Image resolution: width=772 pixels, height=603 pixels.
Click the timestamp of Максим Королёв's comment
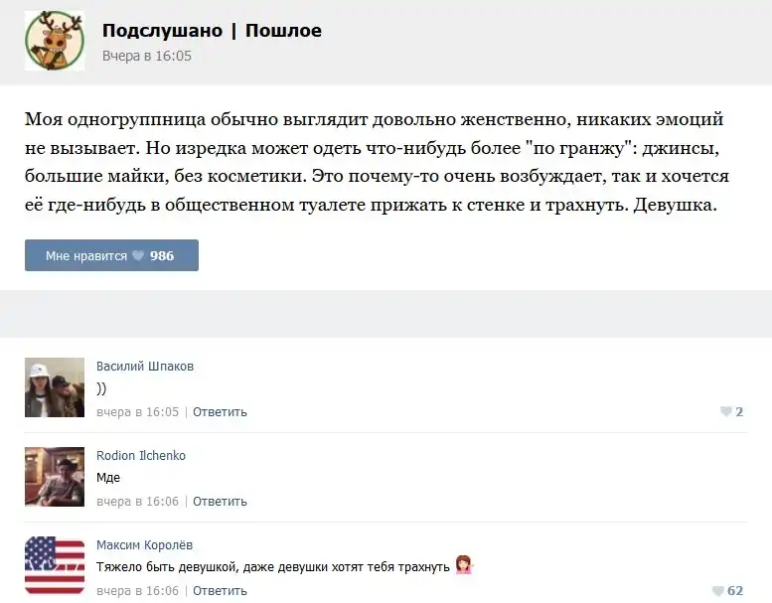[x=137, y=591]
